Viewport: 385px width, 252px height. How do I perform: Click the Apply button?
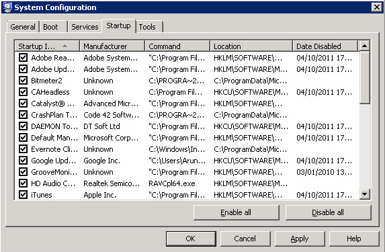click(300, 239)
